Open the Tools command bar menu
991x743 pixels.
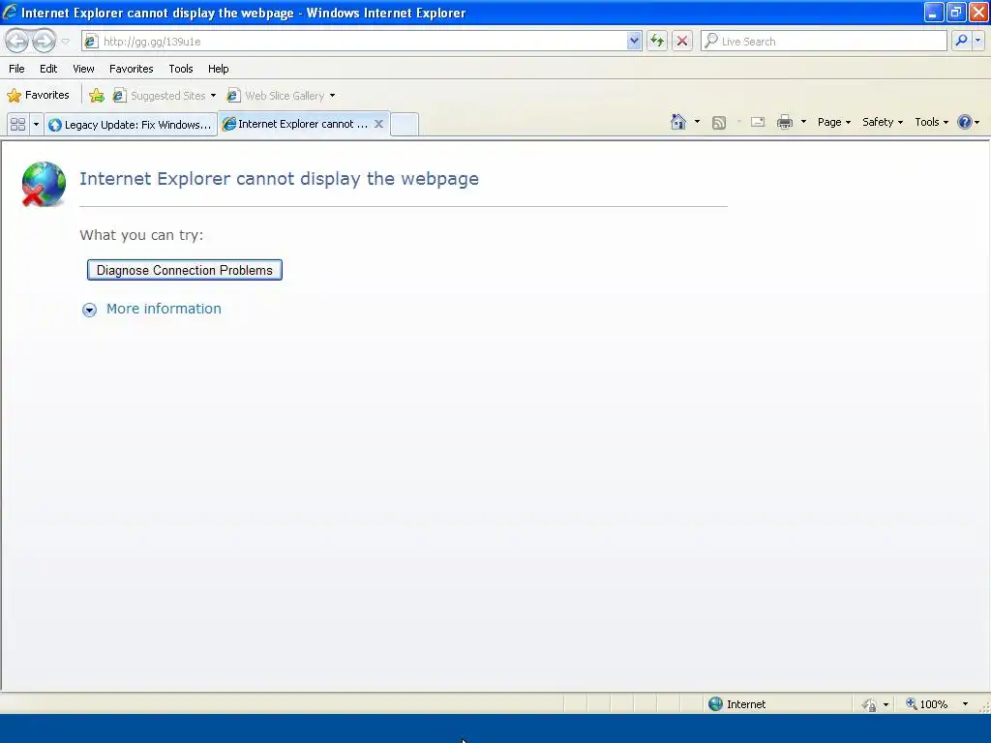(x=932, y=122)
